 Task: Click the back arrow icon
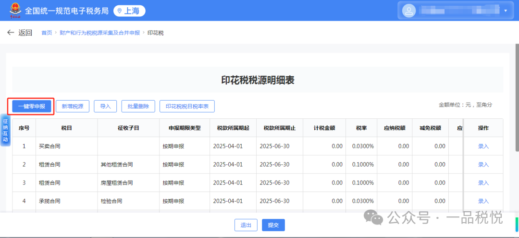11,33
